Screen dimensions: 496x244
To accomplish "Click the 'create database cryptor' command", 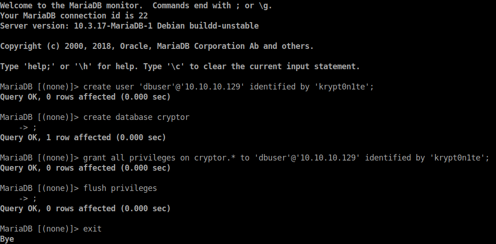I will [x=136, y=117].
